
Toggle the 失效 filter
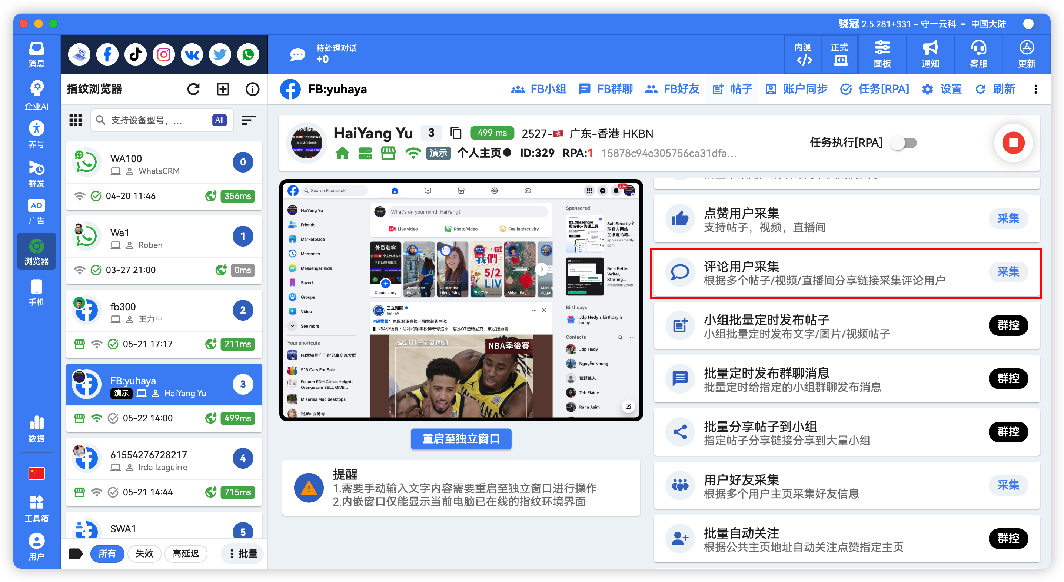pos(144,553)
